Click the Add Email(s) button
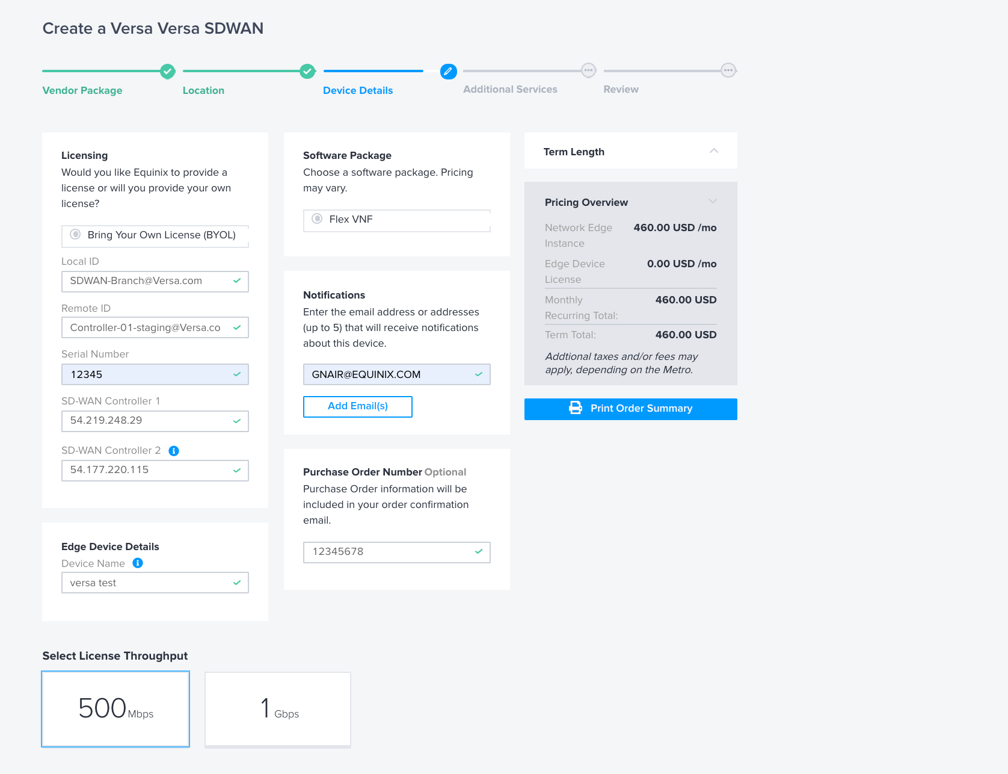1008x774 pixels. pos(358,406)
